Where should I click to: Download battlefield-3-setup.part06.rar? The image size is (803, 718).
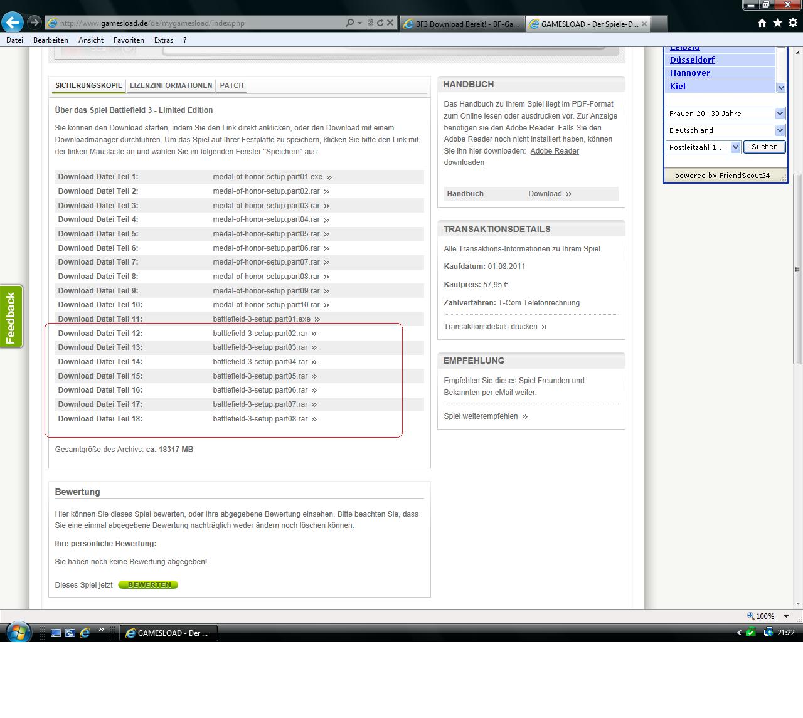point(265,390)
